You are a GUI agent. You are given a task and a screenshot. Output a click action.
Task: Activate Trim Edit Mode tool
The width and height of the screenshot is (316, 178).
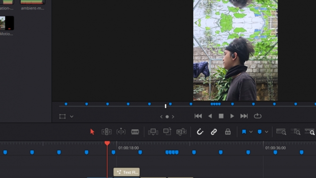tap(107, 132)
